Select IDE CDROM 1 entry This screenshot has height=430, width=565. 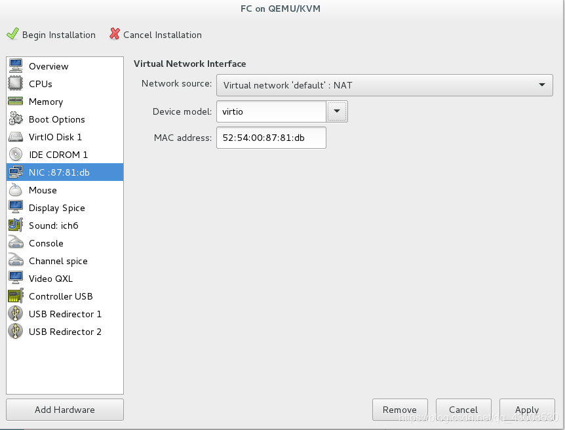[x=65, y=154]
